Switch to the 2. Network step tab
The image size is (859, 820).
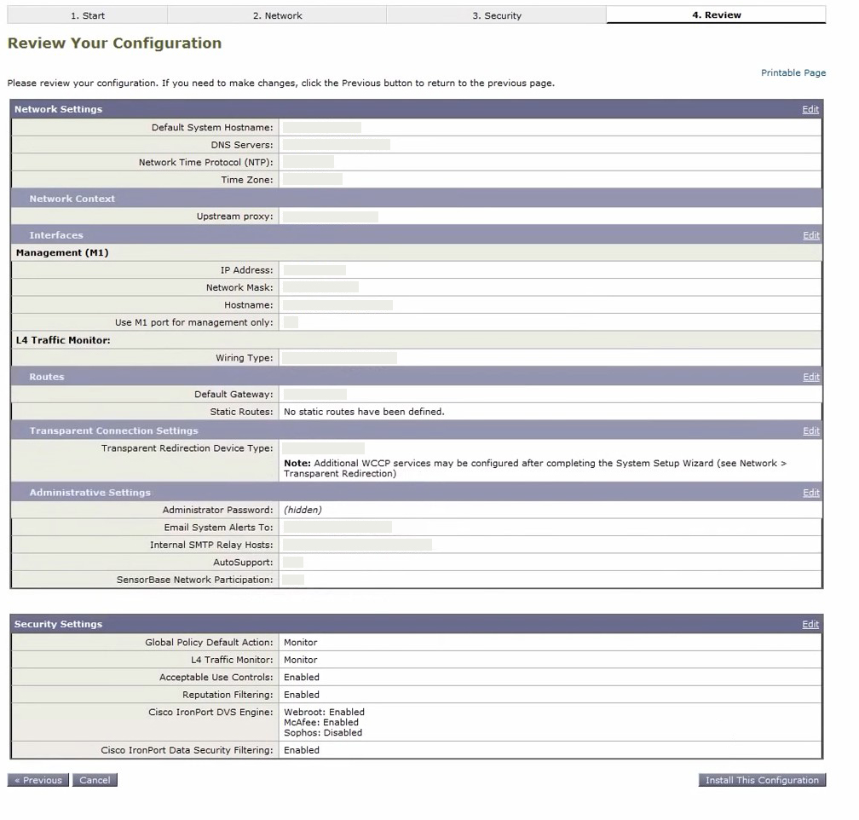277,15
